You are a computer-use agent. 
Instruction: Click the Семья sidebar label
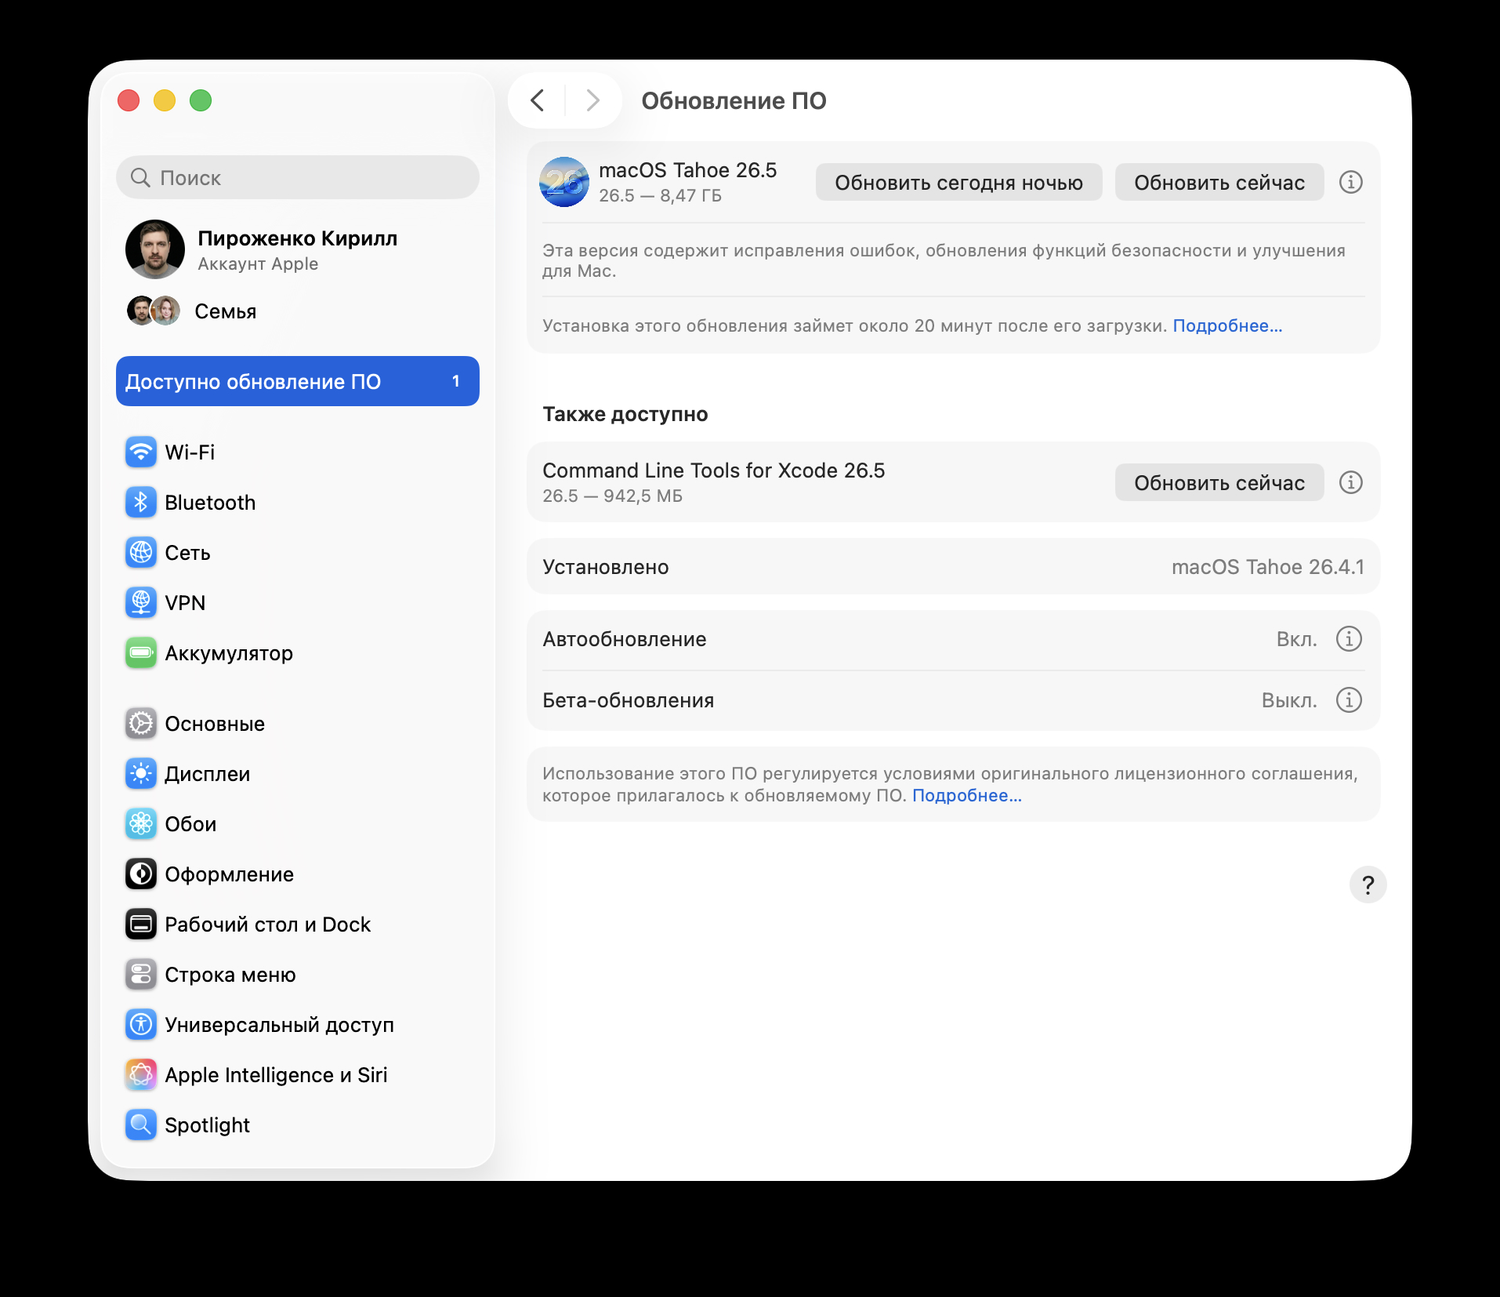pyautogui.click(x=226, y=311)
